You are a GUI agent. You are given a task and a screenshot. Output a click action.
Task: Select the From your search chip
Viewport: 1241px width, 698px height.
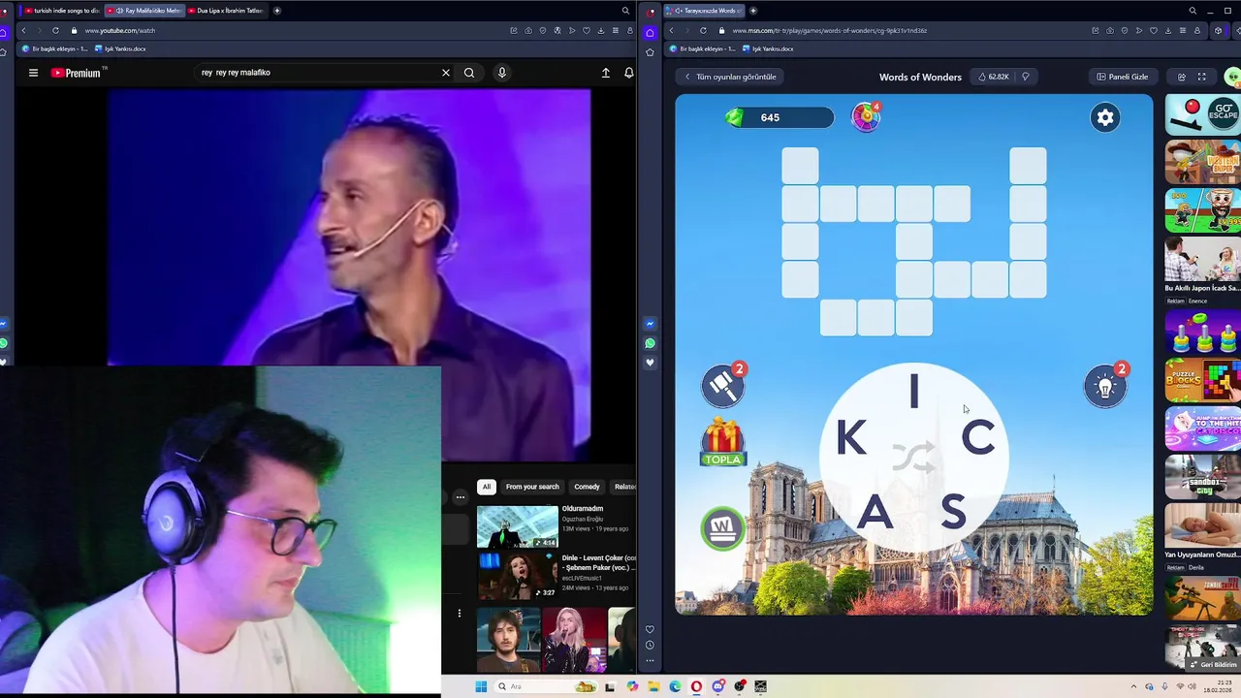click(x=532, y=487)
